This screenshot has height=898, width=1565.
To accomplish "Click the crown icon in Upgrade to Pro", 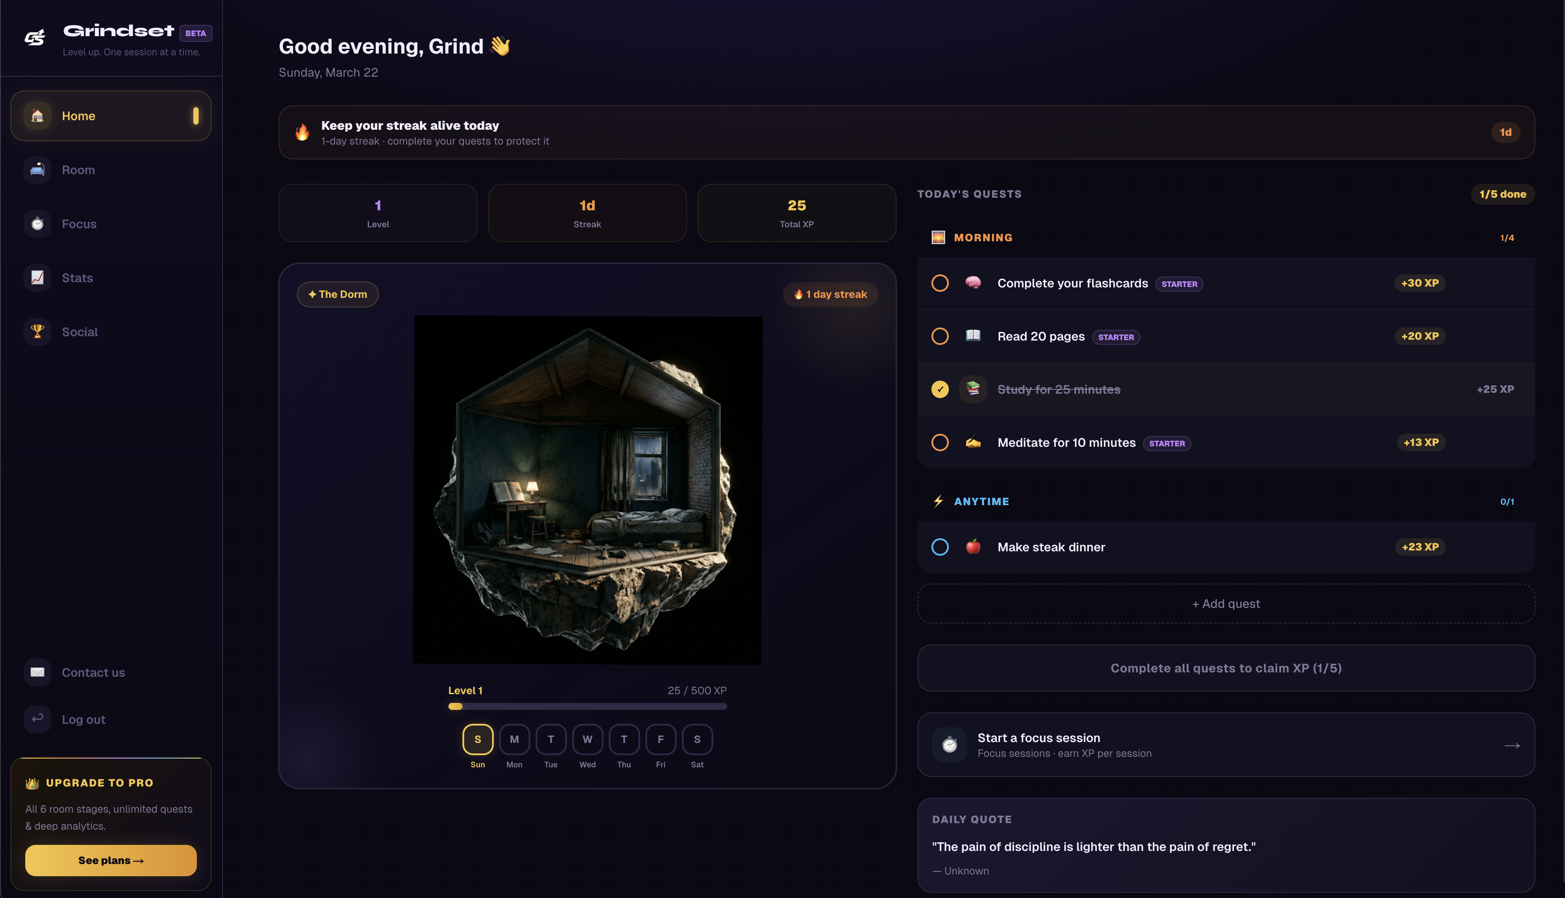I will pyautogui.click(x=32, y=783).
